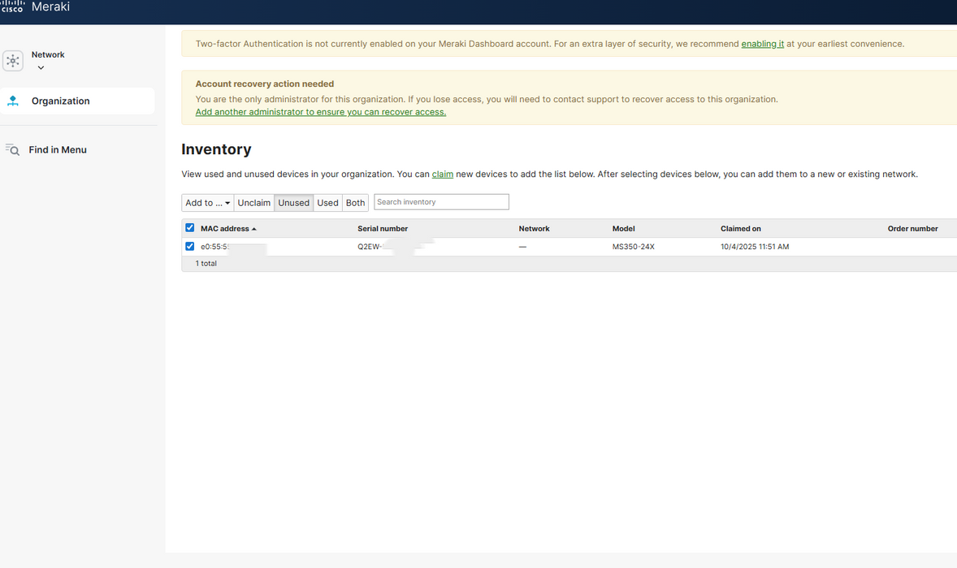Show Both used and unused devices

point(355,203)
